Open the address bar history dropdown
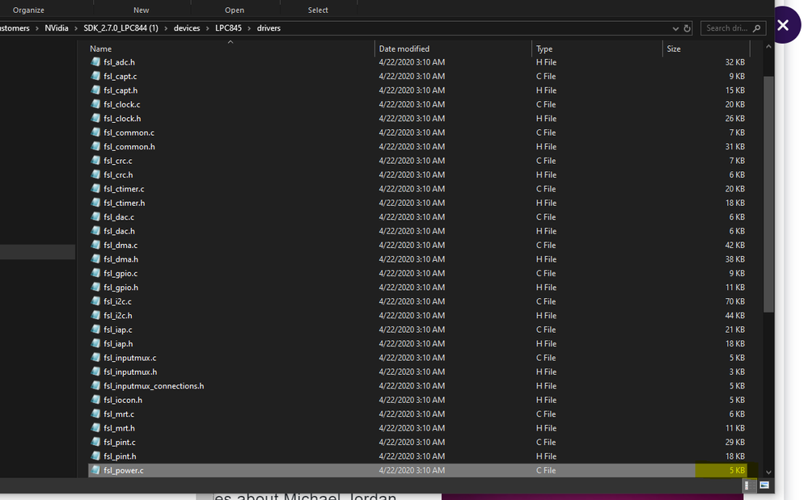 675,28
